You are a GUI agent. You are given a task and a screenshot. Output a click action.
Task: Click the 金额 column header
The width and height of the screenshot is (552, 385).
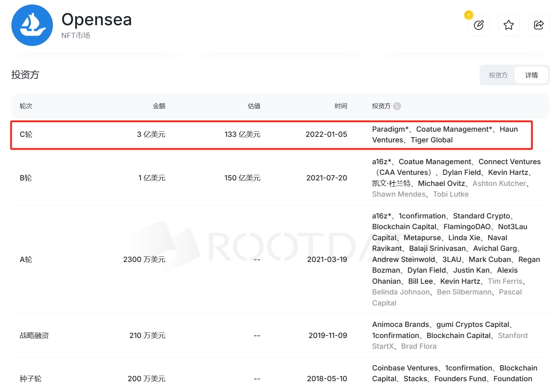coord(159,106)
